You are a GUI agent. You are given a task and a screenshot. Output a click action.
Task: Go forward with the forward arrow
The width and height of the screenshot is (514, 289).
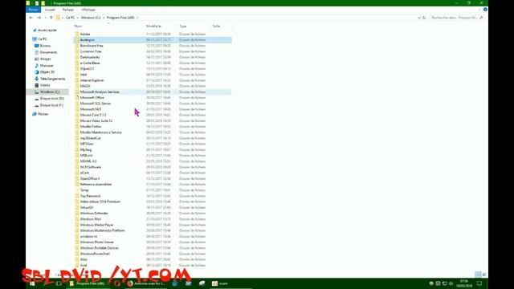39,18
